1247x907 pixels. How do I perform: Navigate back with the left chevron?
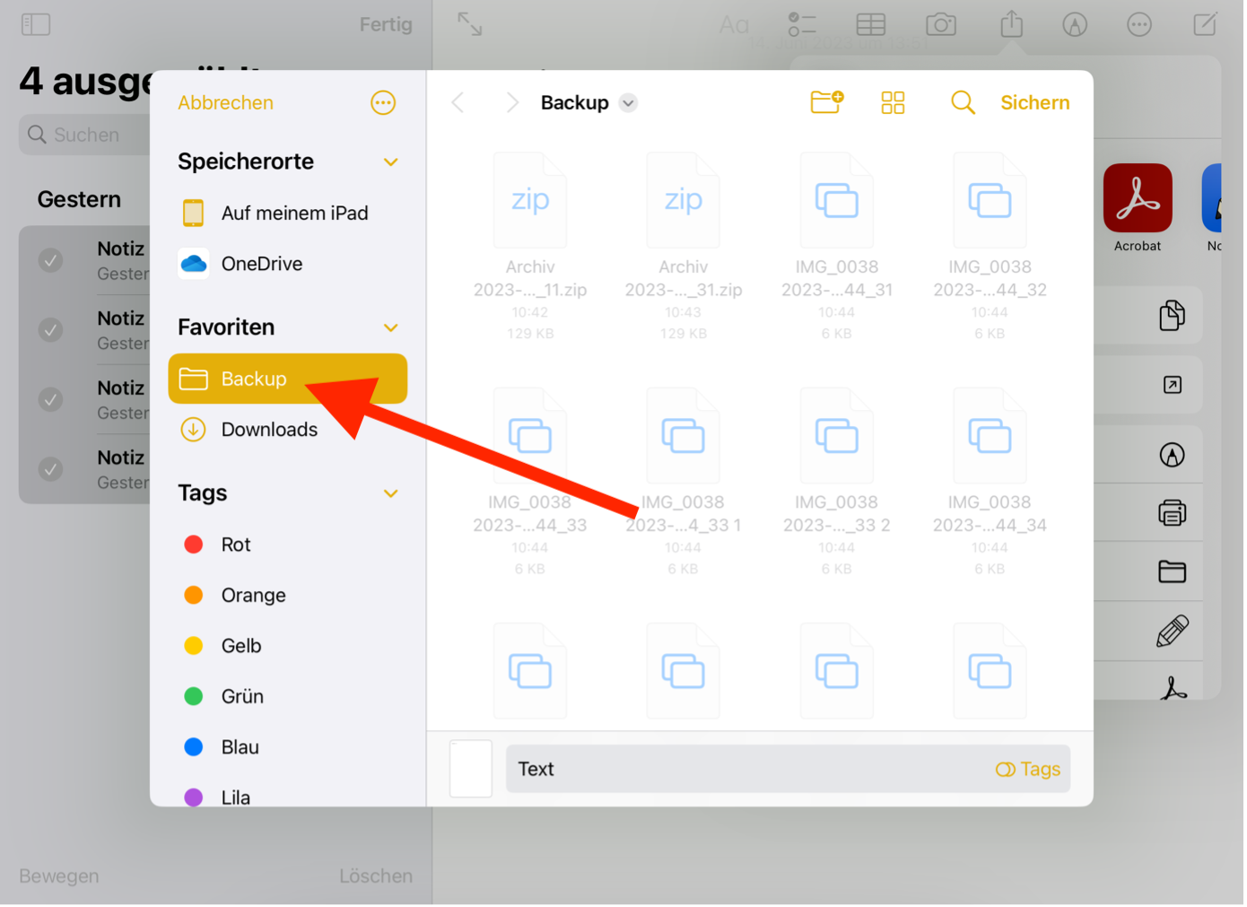(x=458, y=102)
